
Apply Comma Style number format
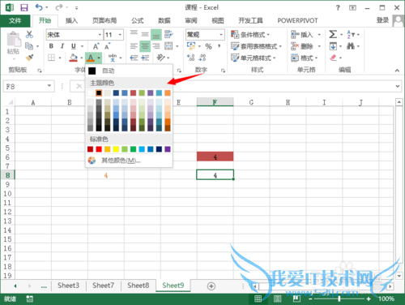220,46
